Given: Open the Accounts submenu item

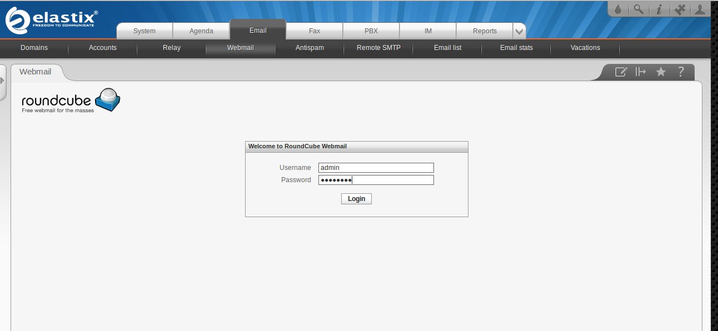Looking at the screenshot, I should point(103,48).
